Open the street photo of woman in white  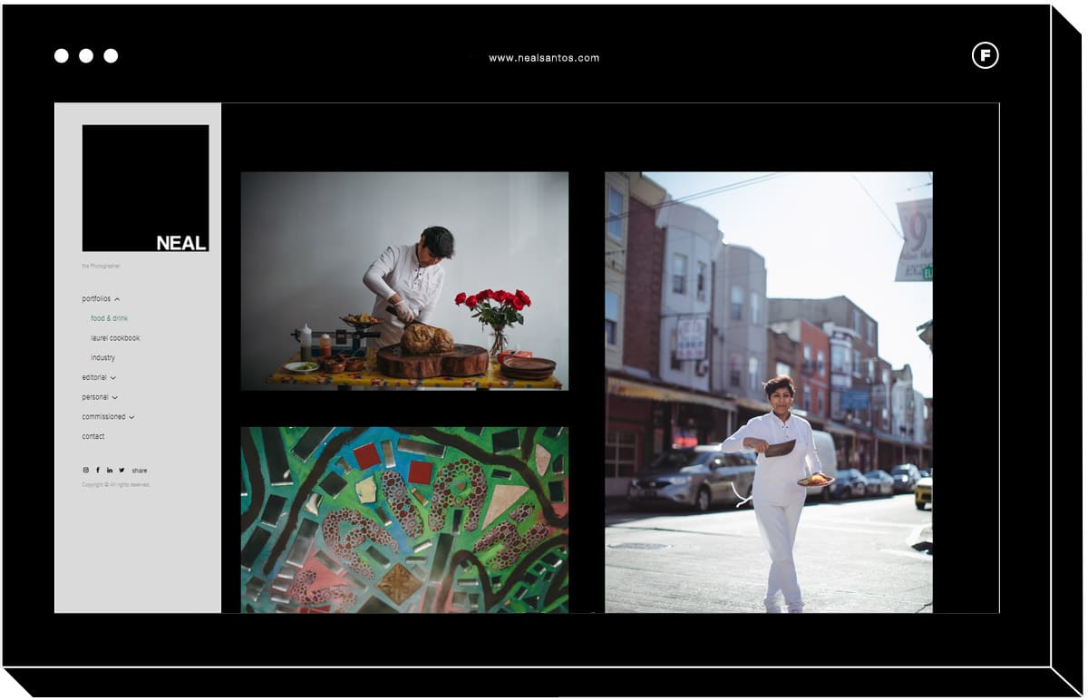(769, 392)
